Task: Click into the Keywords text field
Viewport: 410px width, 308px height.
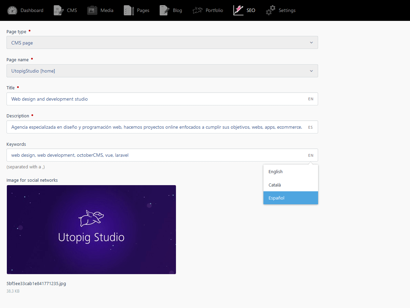Action: pos(162,155)
